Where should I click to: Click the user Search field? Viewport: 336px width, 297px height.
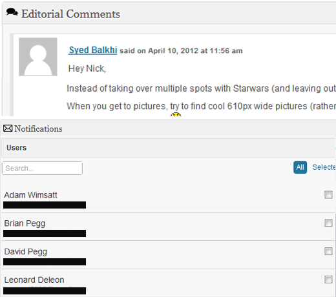coord(42,168)
